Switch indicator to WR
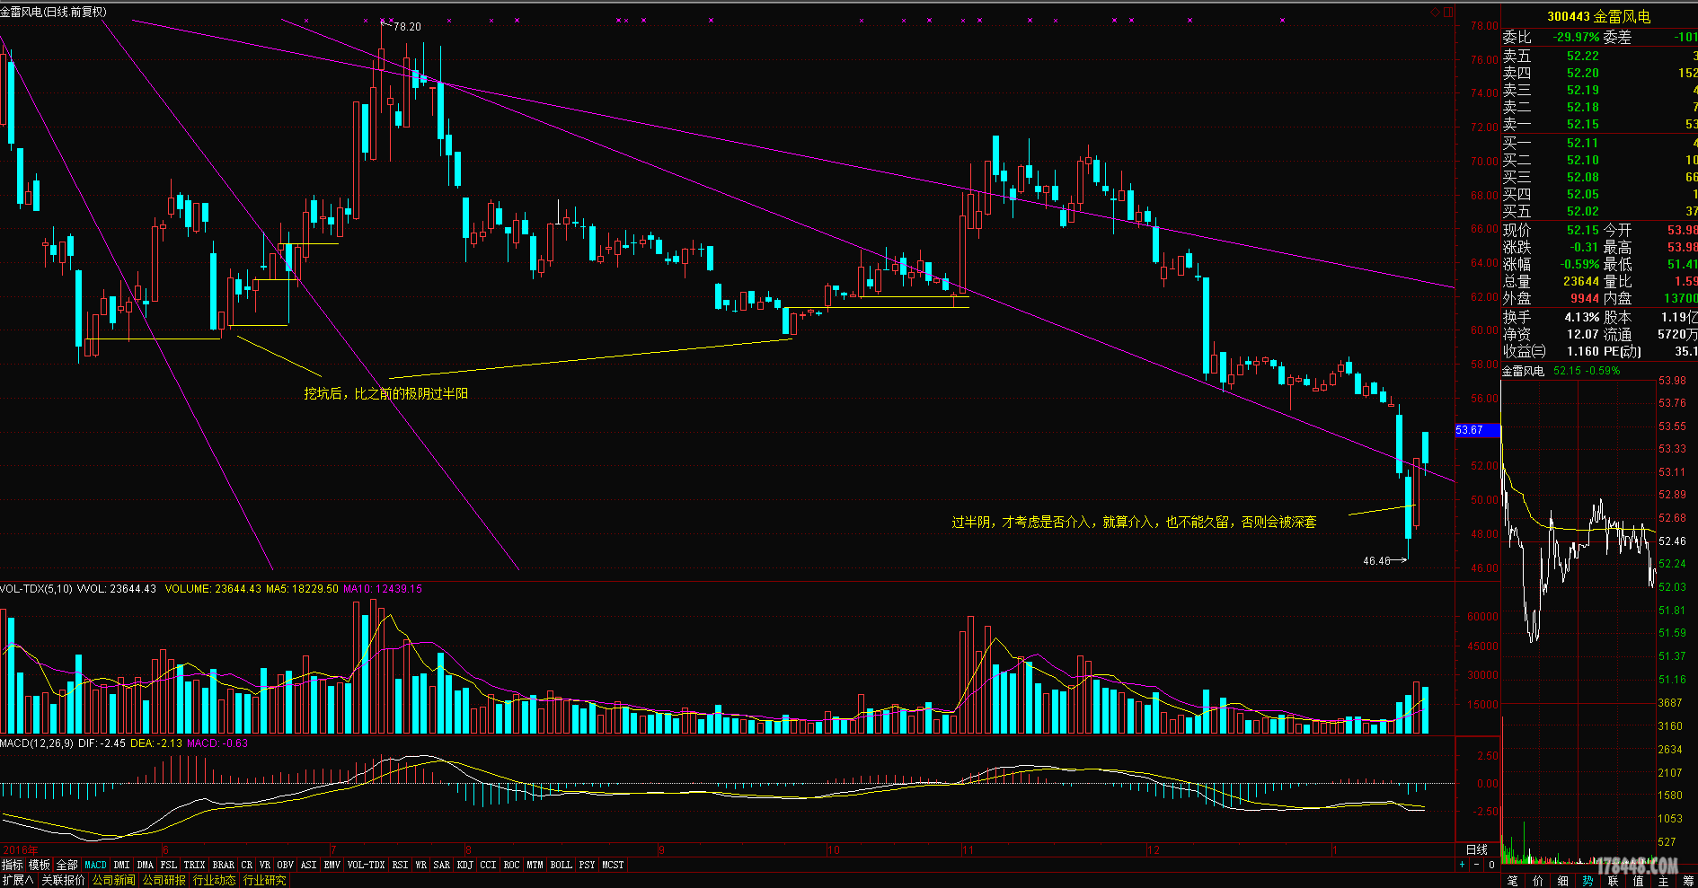 point(420,865)
